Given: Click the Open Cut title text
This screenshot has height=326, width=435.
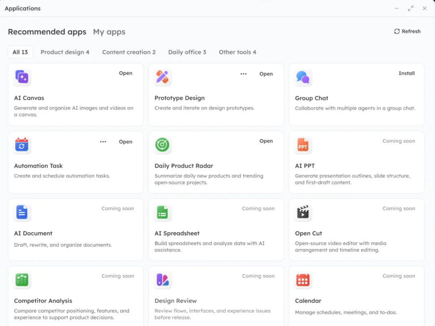Looking at the screenshot, I should click(309, 233).
